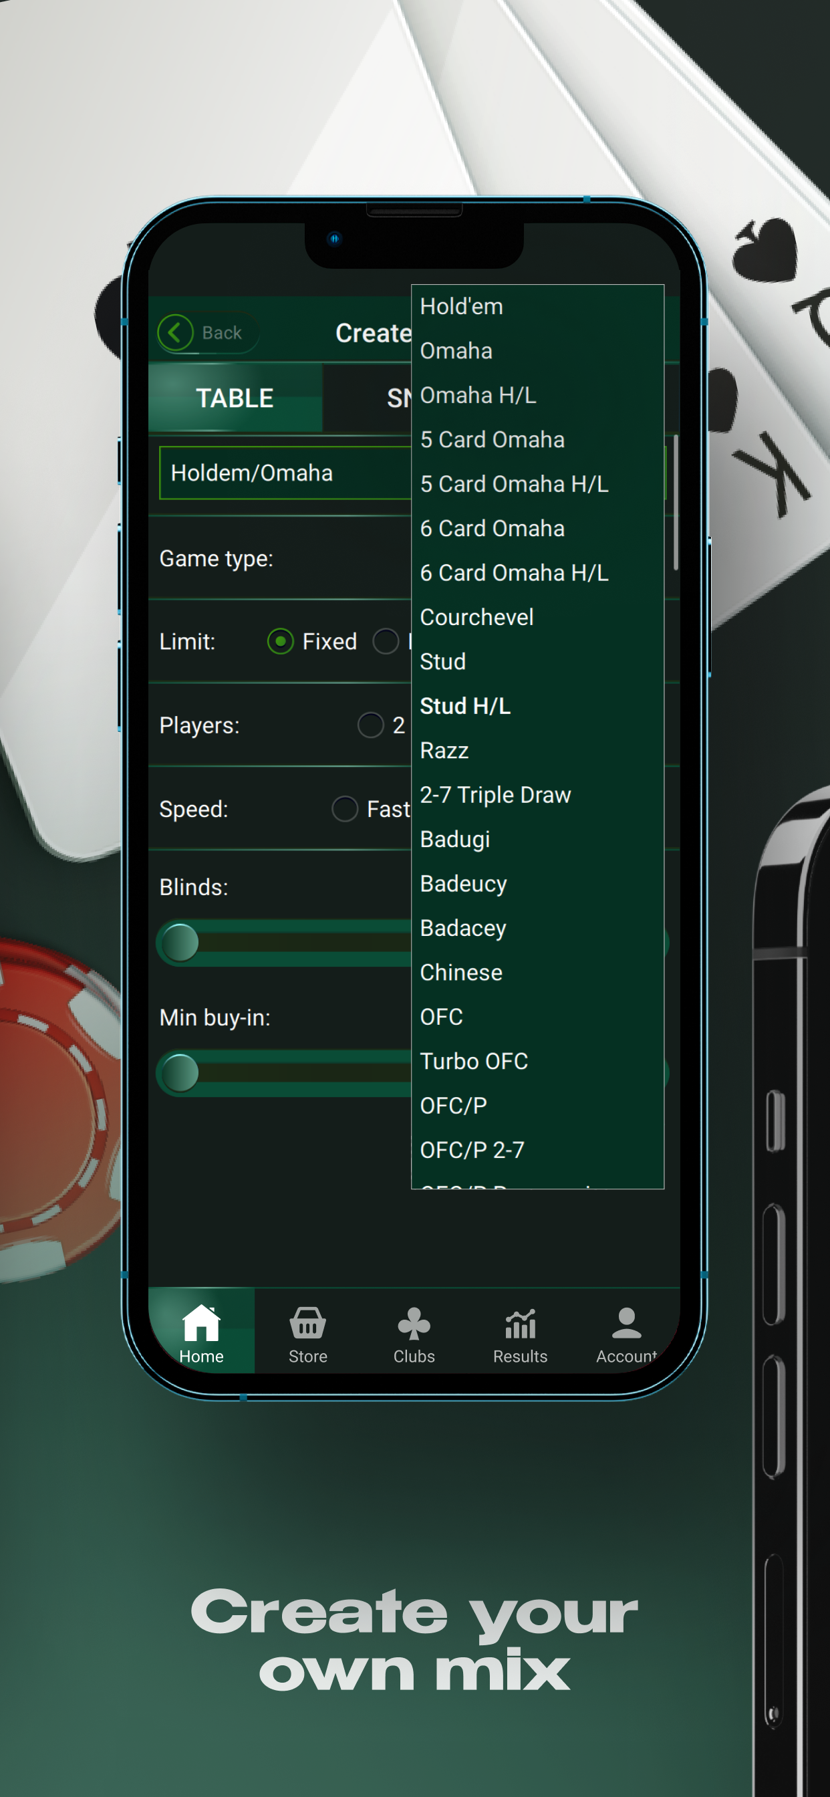Select Courchevel game entry
This screenshot has height=1797, width=830.
click(537, 617)
